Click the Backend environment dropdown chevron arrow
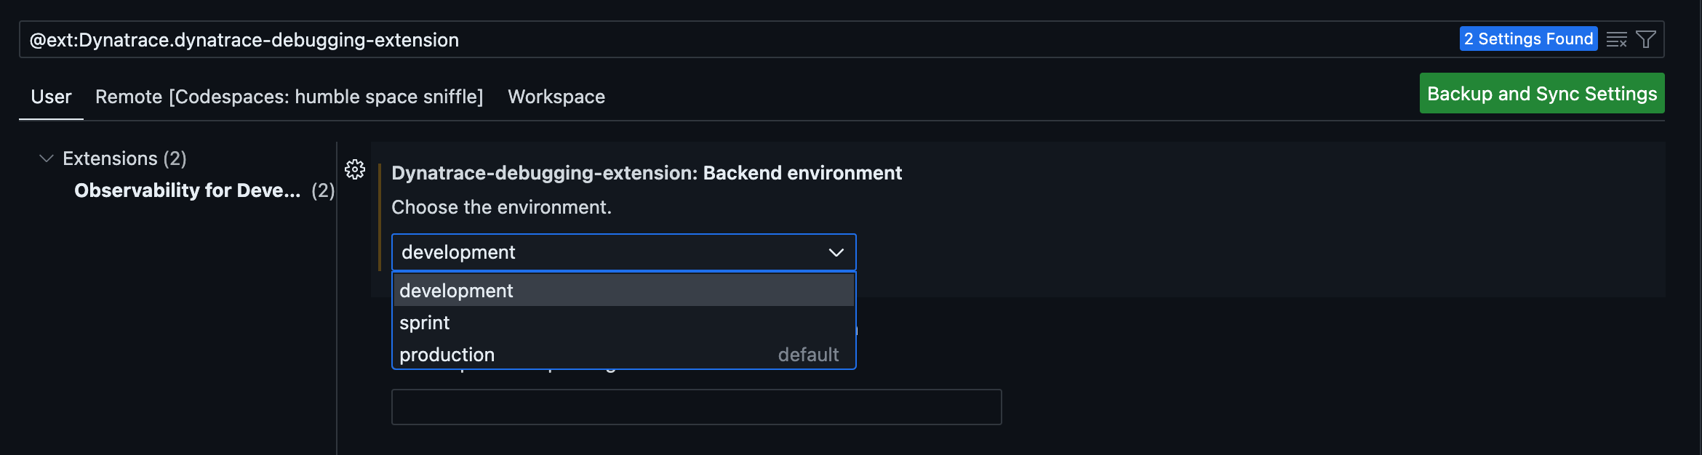Image resolution: width=1702 pixels, height=455 pixels. click(836, 252)
